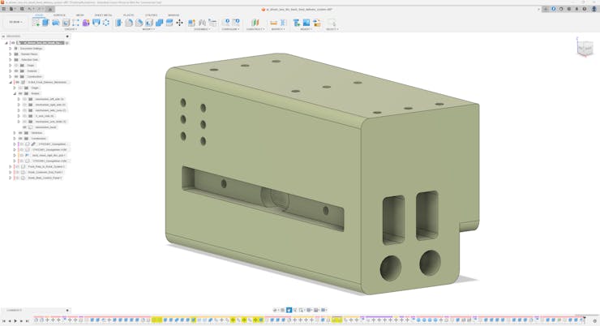The height and width of the screenshot is (326, 600).
Task: Toggle visibility of Sketches folder
Action: tap(20, 133)
